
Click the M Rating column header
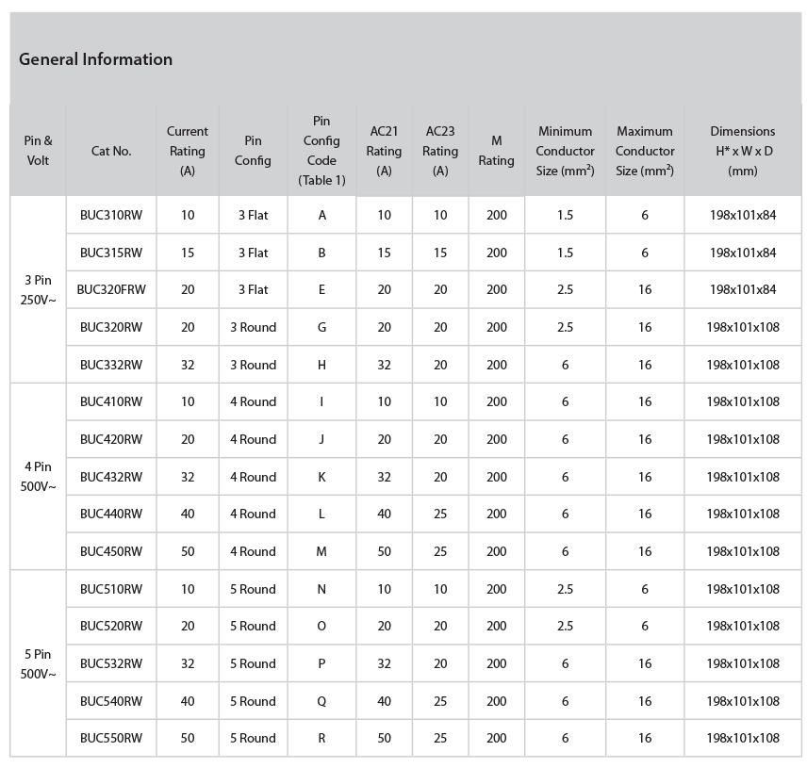(496, 151)
